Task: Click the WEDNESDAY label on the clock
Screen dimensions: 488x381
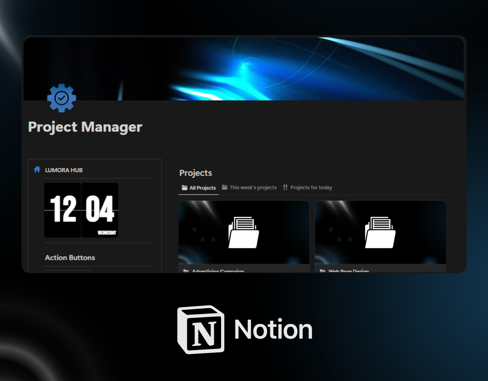Action: (107, 233)
